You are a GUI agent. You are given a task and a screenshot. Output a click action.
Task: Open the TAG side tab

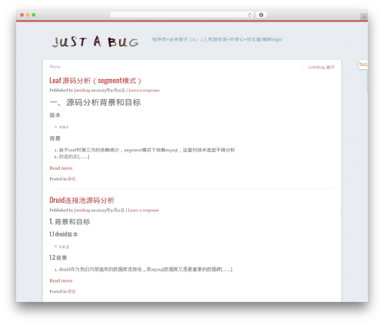tap(363, 65)
